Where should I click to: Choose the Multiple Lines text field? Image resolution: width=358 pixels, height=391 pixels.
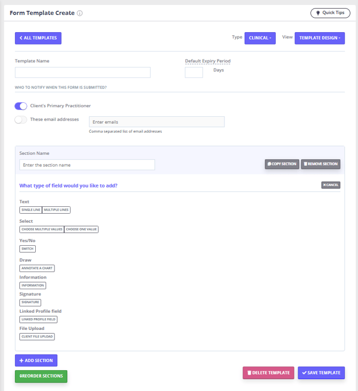56,210
